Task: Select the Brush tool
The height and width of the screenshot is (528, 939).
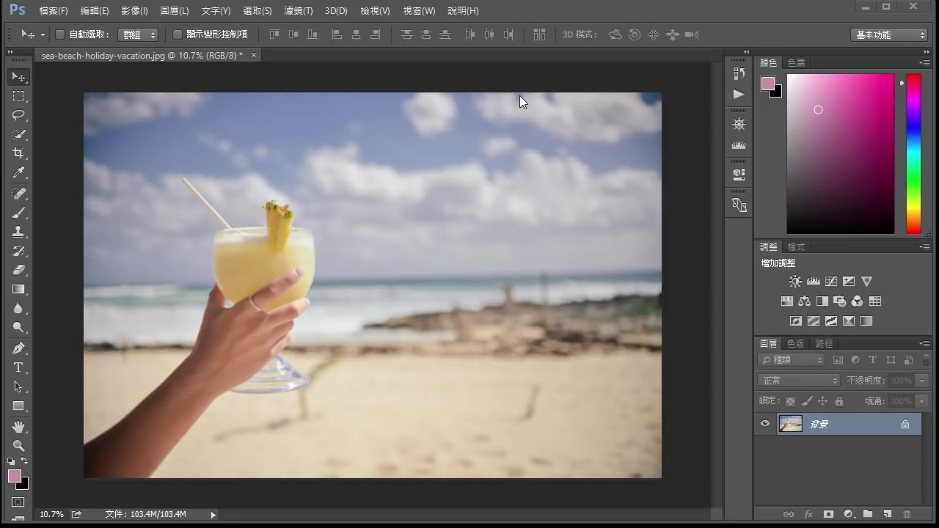Action: (x=19, y=213)
